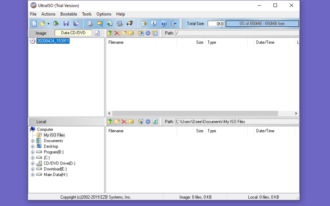Expand the Desktop tree node
Viewport: 330px width, 206px height.
[33, 147]
